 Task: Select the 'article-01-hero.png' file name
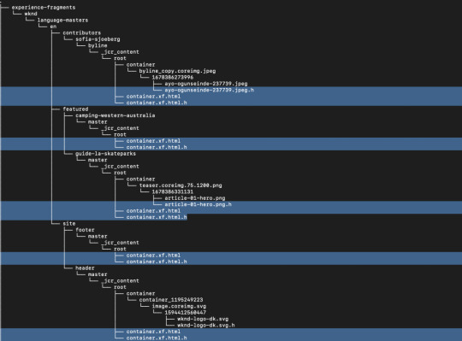(195, 198)
